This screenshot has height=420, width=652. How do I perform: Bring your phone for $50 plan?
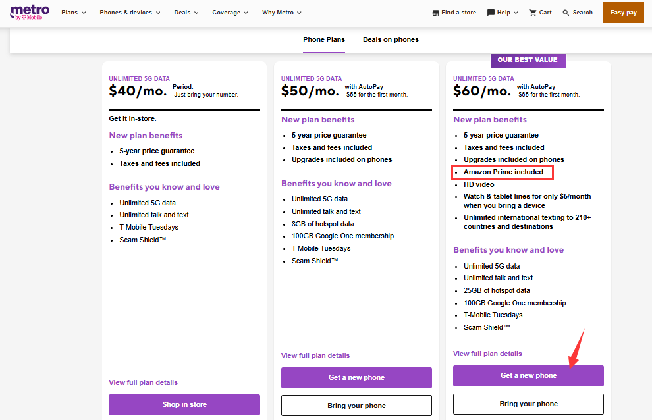pos(356,406)
